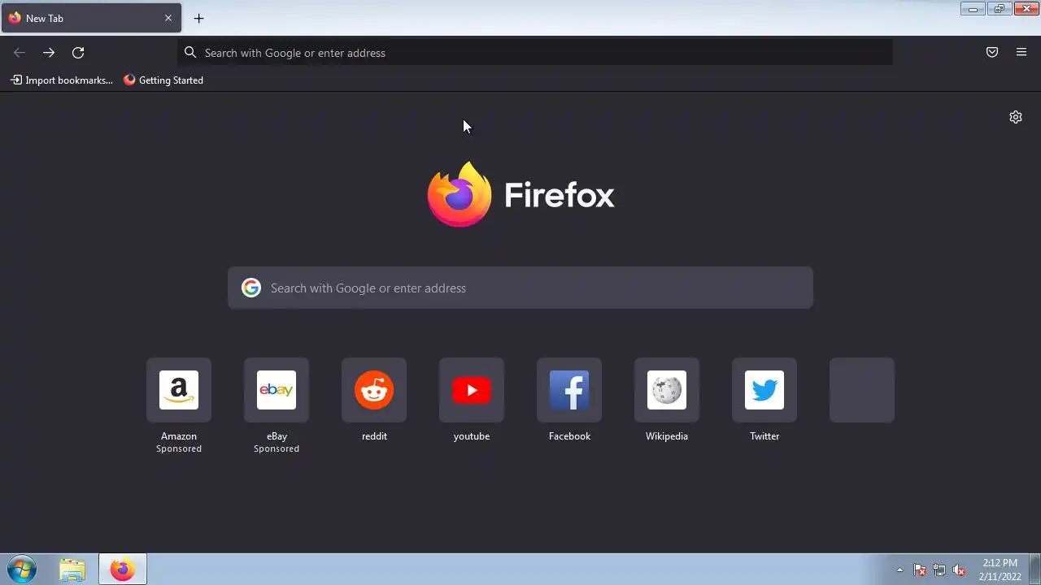Open the Wikipedia shortcut tile
Image resolution: width=1041 pixels, height=585 pixels.
pos(667,390)
